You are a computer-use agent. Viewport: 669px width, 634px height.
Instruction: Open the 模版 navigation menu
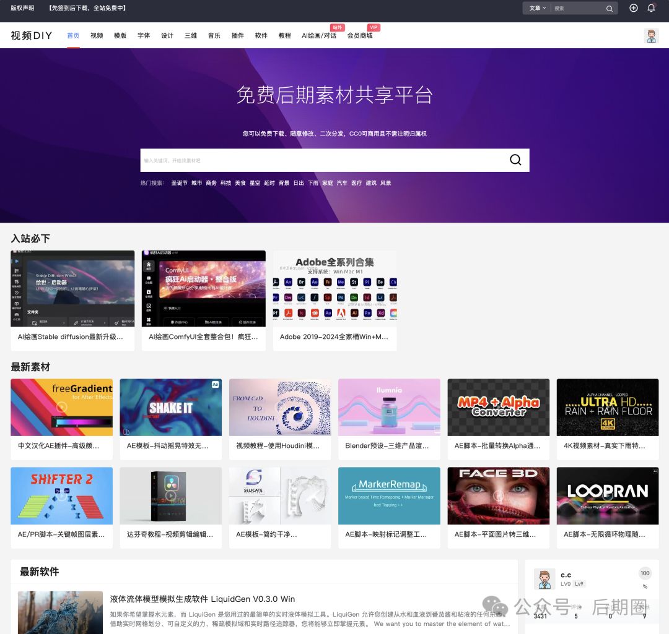(120, 35)
